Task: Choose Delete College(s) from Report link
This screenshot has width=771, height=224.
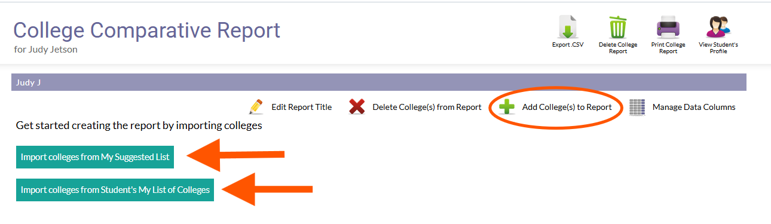Action: click(x=427, y=108)
